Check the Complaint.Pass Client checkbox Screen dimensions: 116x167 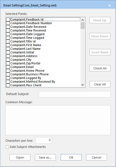pyautogui.click(x=8, y=85)
